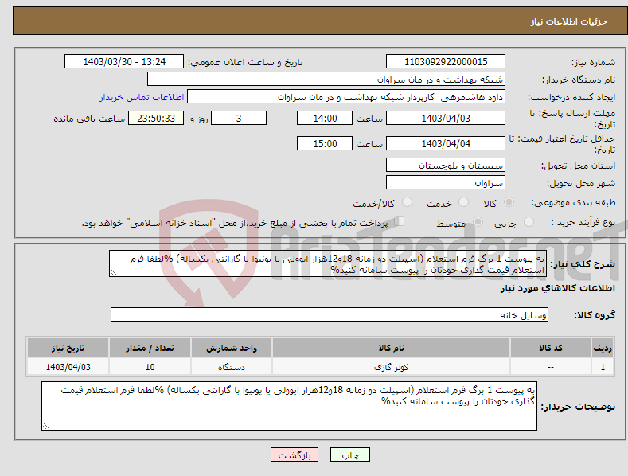
Task: Click the نام دستگاه خریدار label
Action: (x=579, y=80)
